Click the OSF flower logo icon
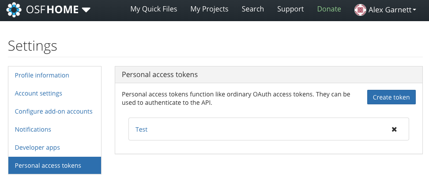 click(x=14, y=10)
